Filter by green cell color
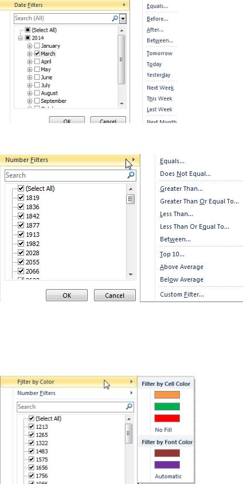 (167, 406)
